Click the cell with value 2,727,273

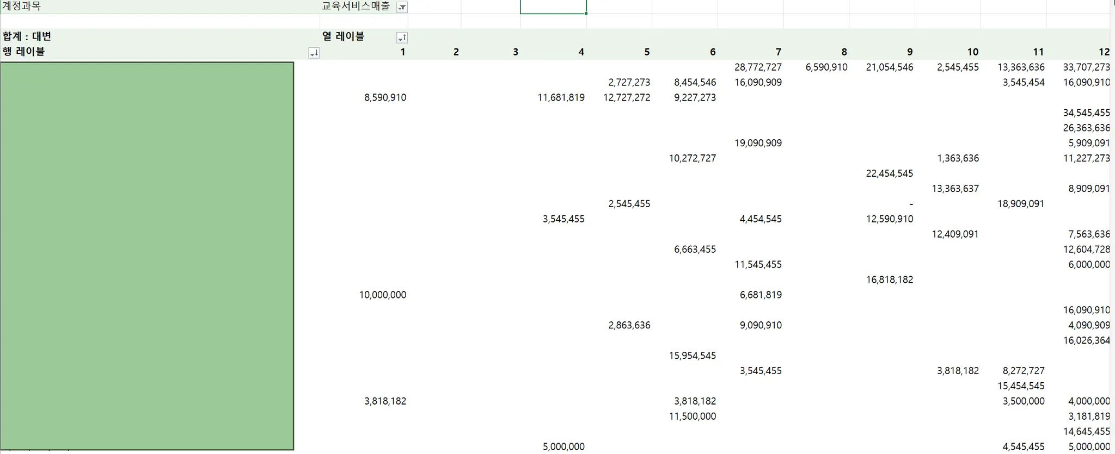(629, 83)
